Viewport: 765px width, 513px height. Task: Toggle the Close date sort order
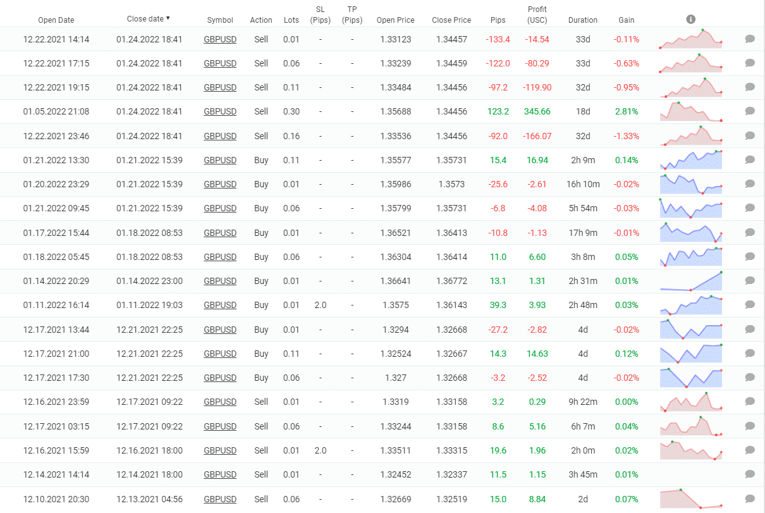[149, 19]
